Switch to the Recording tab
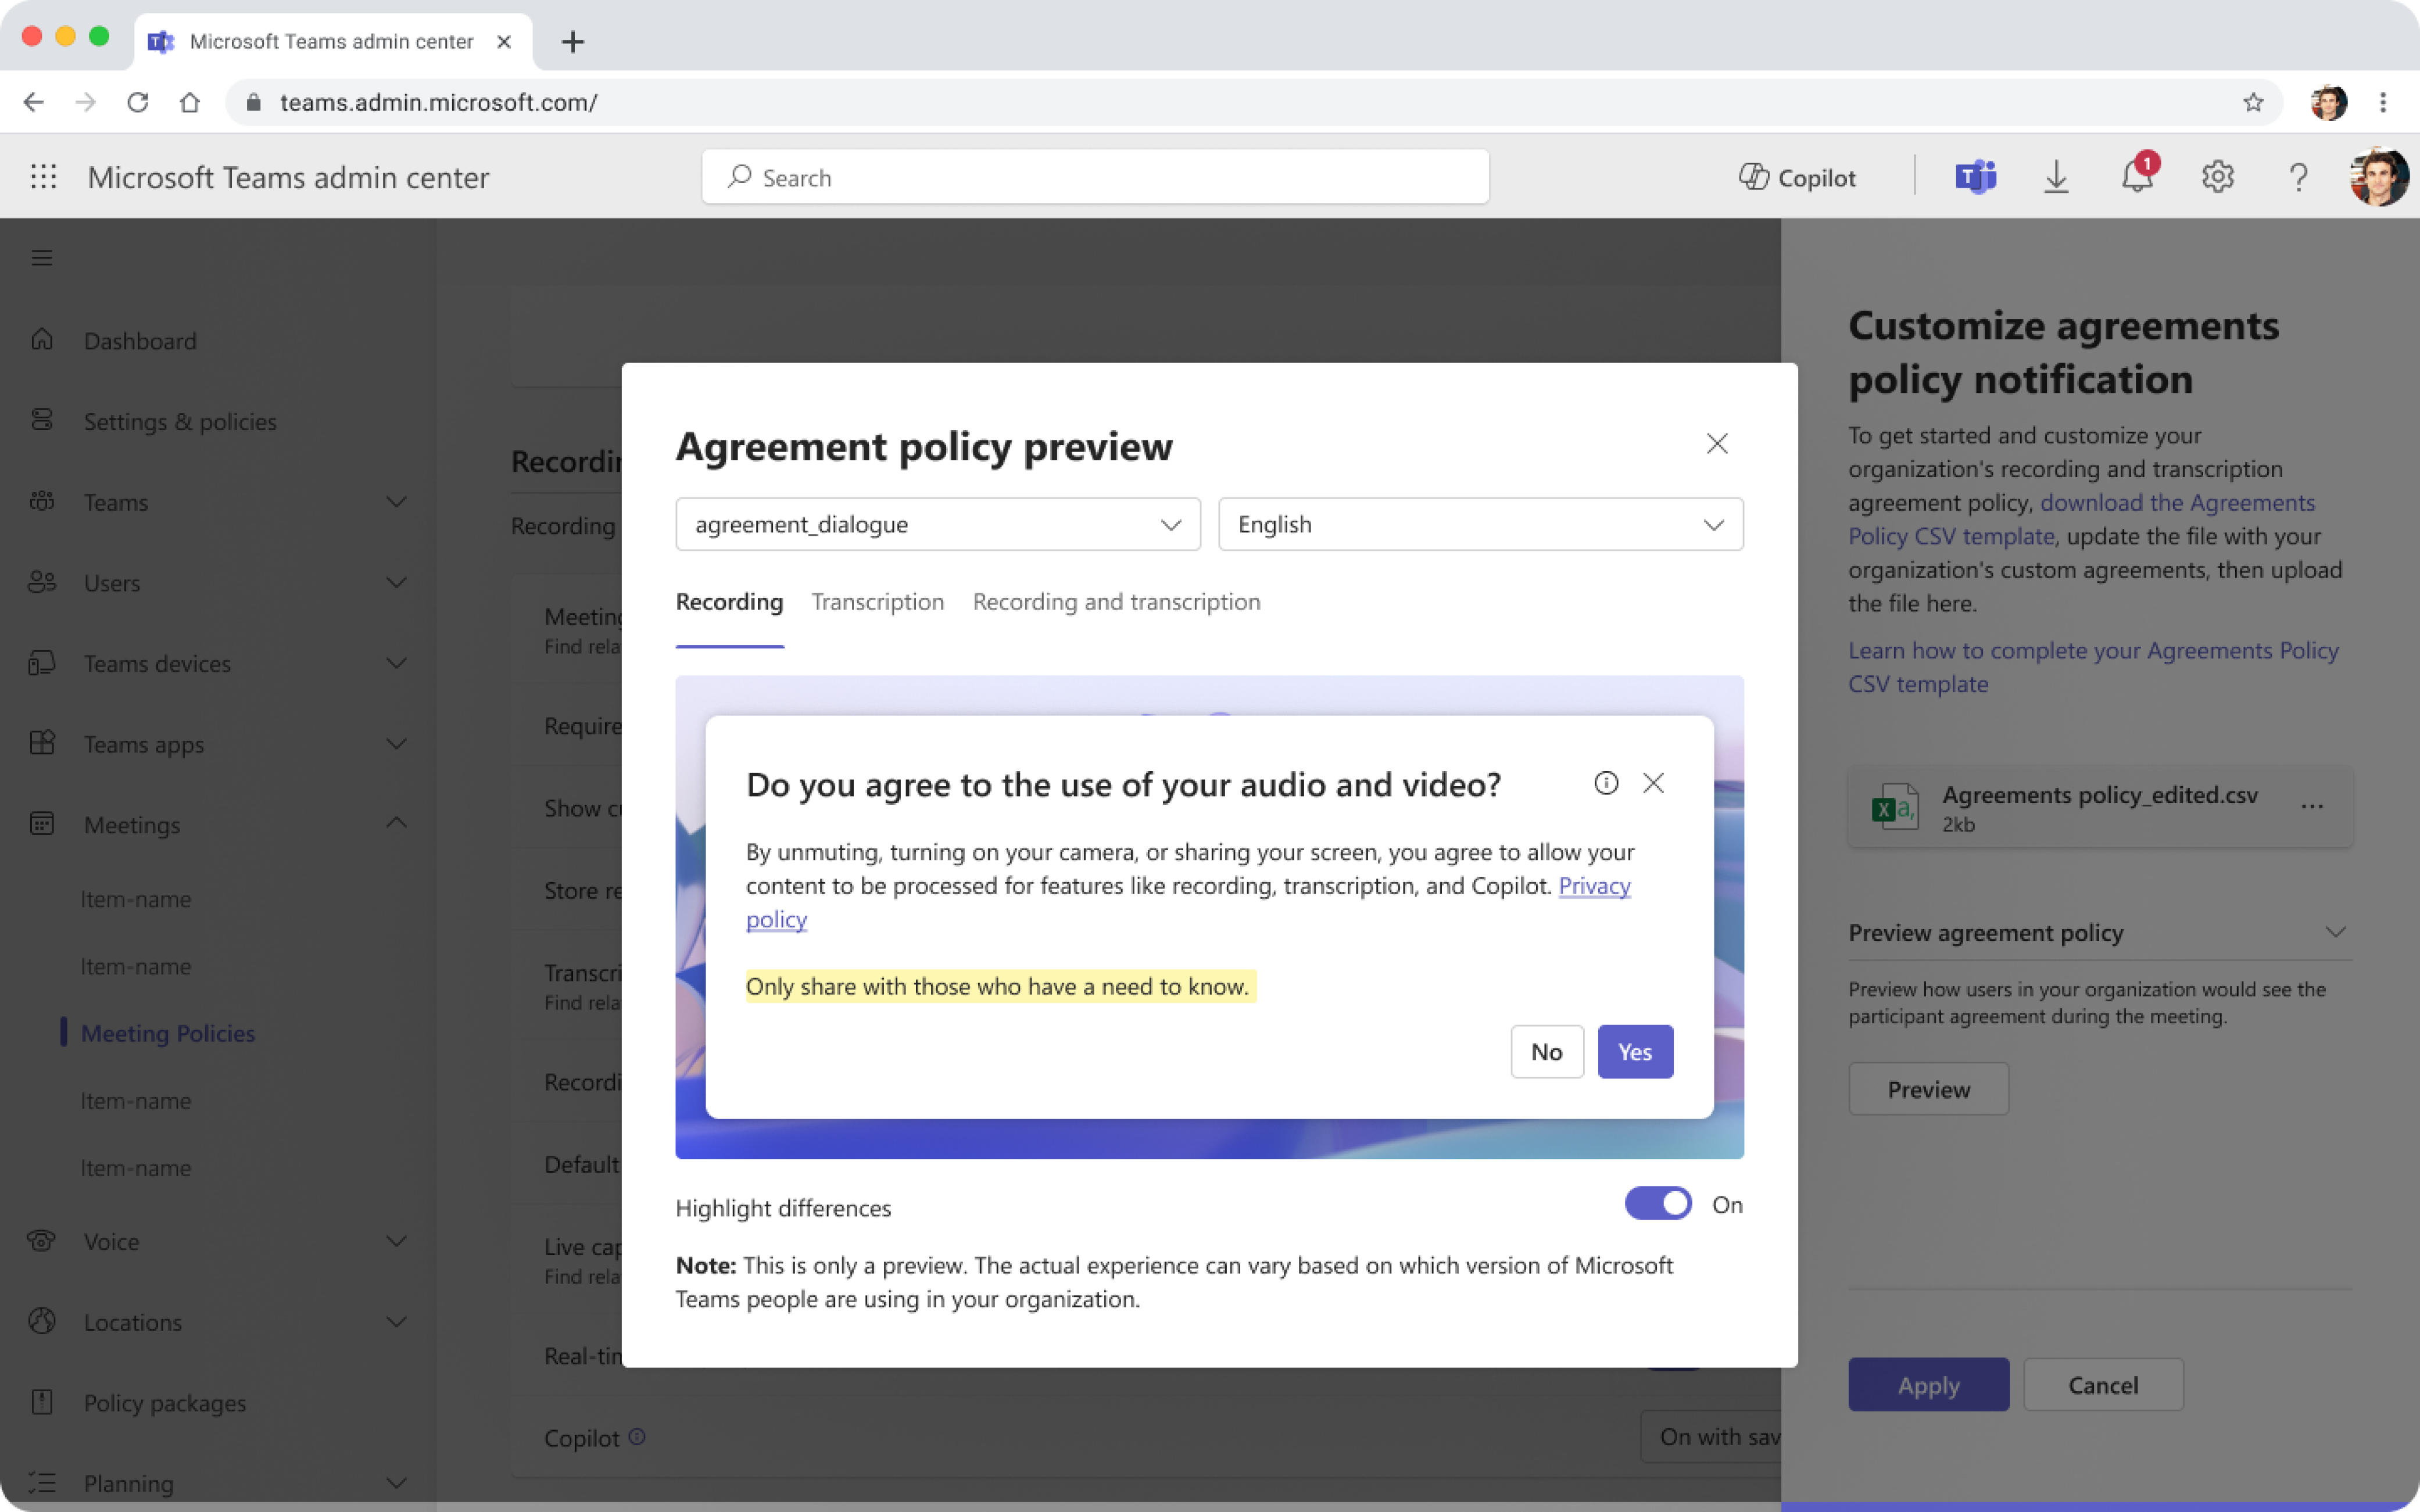2420x1512 pixels. coord(729,602)
